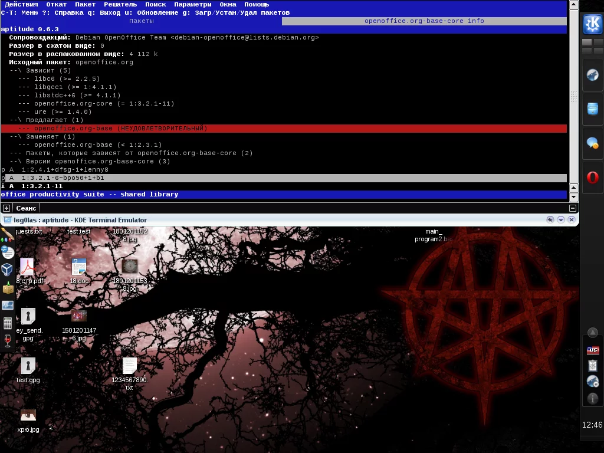Screen dimensions: 604x453
Task: Open the Пакет menu
Action: [85, 4]
